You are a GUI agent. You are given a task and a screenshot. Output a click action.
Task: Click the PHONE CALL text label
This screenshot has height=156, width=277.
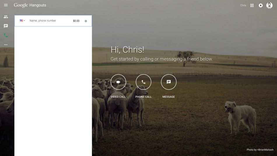143,97
